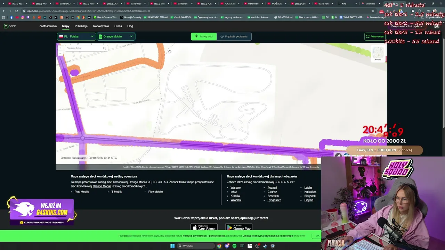This screenshot has height=250, width=445.
Task: Click the Szukaj tutaj map search field
Action: point(86,48)
